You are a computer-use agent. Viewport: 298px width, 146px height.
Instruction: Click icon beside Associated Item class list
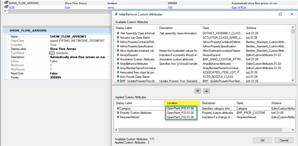click(117, 72)
